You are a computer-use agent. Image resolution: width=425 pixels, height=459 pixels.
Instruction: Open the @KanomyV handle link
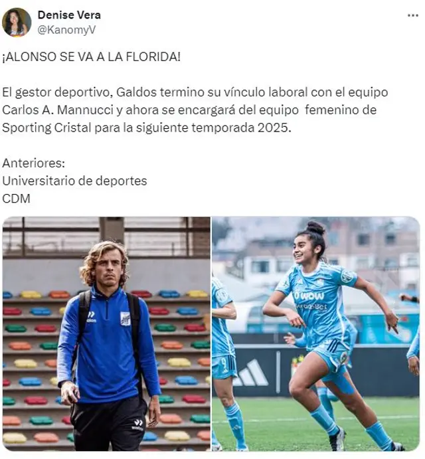tap(66, 30)
